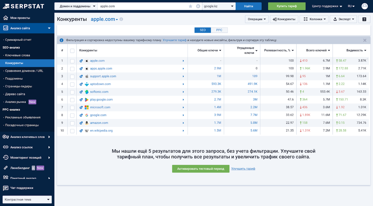Toggle the select-all checkbox in table header
The height and width of the screenshot is (206, 373).
[72, 50]
